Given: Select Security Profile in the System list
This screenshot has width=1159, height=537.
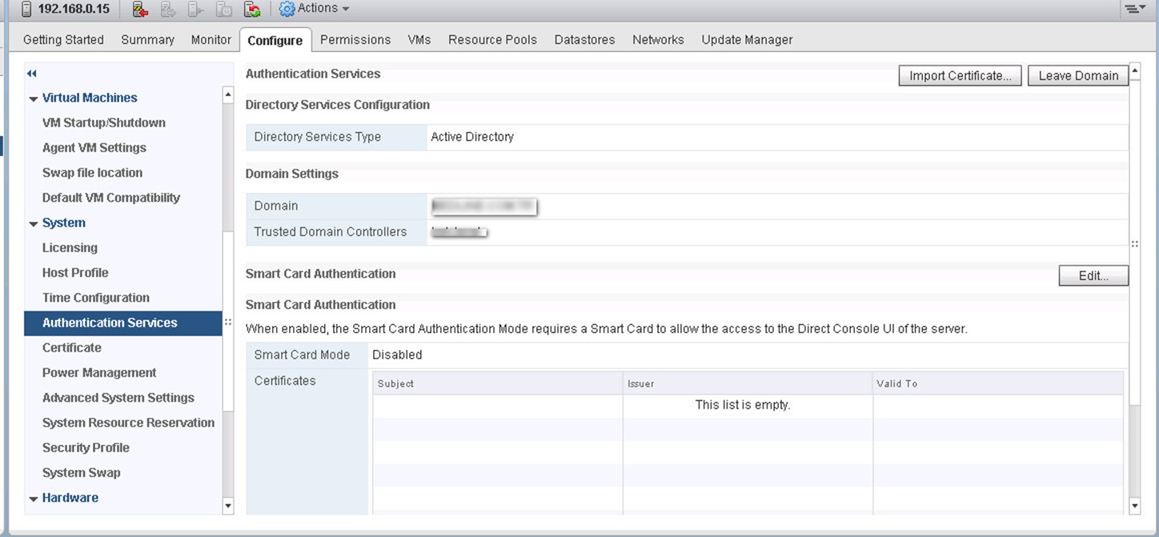Looking at the screenshot, I should [86, 447].
